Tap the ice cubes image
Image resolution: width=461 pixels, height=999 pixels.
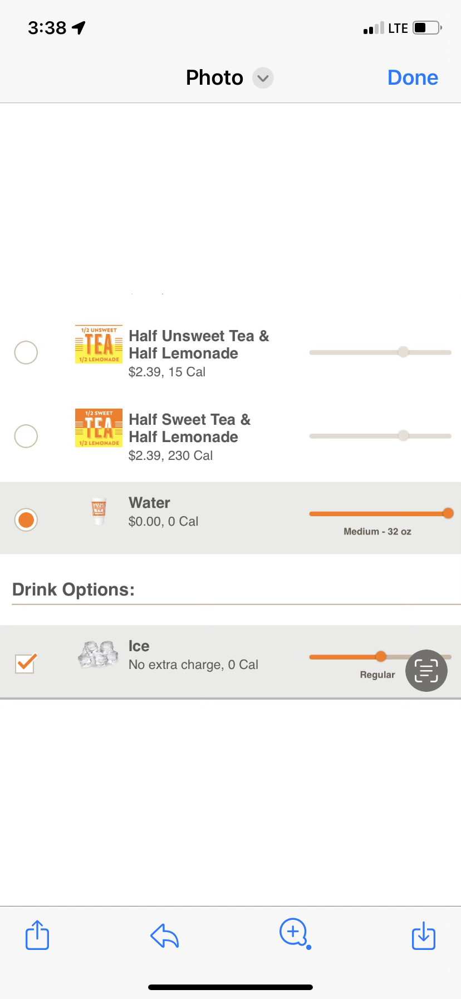pyautogui.click(x=99, y=654)
